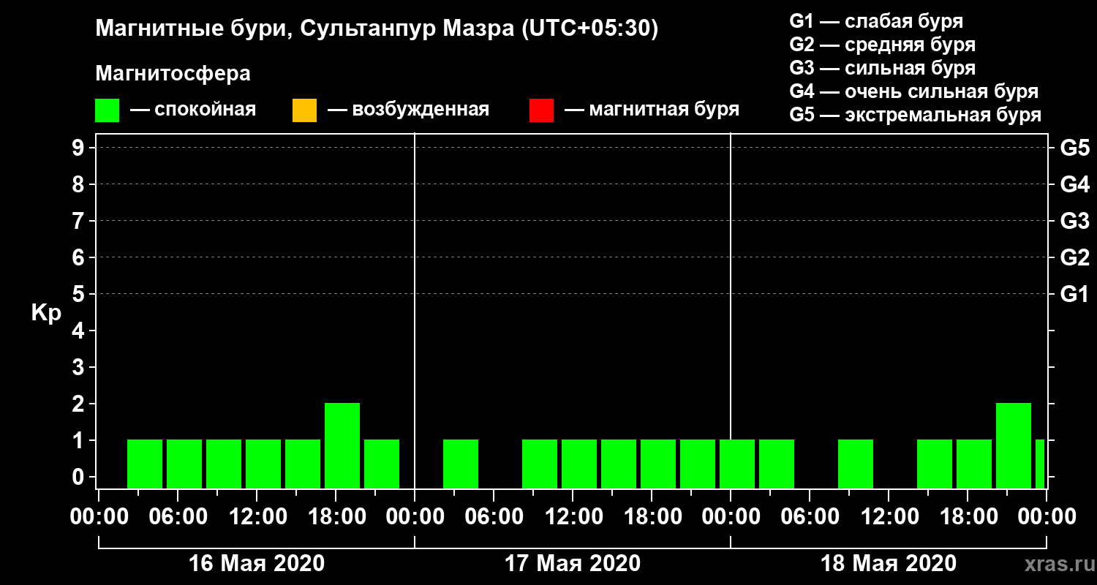Click the "Магнитосфера" heading
1097x585 pixels.
tap(173, 74)
